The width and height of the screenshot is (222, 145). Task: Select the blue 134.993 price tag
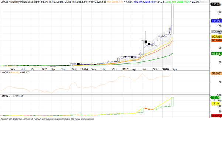pyautogui.click(x=216, y=21)
